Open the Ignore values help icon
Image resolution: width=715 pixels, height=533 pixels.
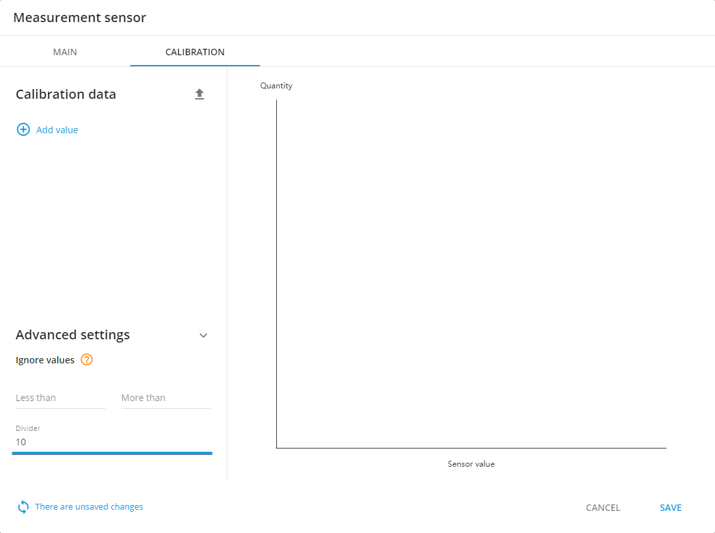tap(86, 359)
